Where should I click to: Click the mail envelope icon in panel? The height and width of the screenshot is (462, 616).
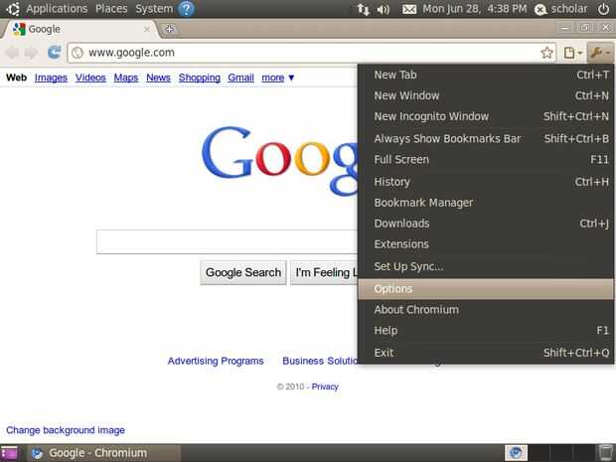(x=409, y=9)
